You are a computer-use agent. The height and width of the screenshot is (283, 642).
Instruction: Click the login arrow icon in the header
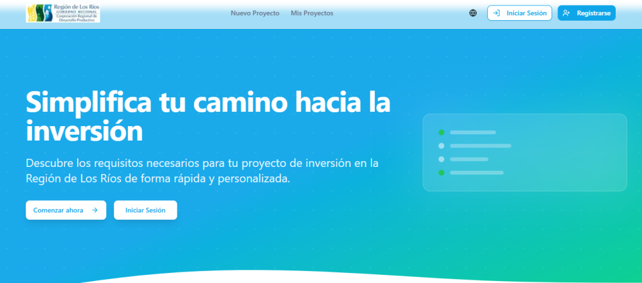pos(497,13)
